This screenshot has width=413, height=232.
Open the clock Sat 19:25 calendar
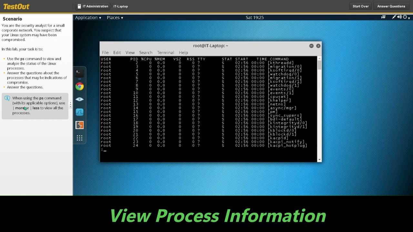255,17
